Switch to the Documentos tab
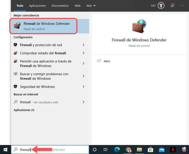This screenshot has width=189, height=154. coord(60,6)
